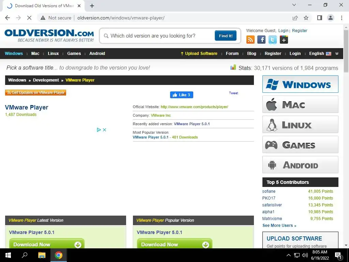349x262 pixels.
Task: Click the large Android sidebar banner
Action: tap(300, 165)
